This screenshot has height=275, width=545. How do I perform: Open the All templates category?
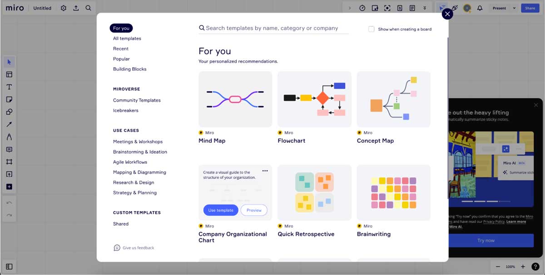tap(127, 39)
